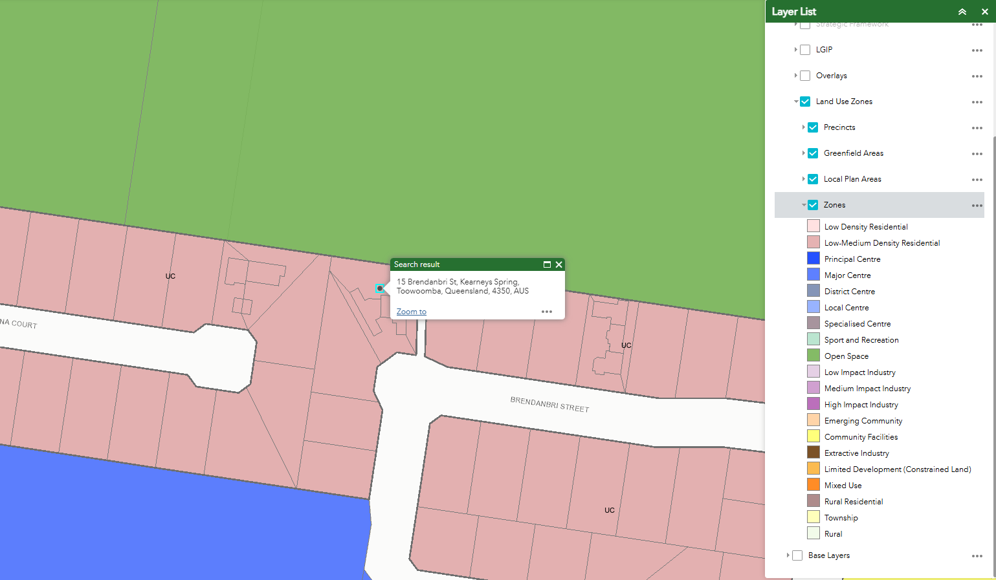The width and height of the screenshot is (996, 580).
Task: Enable the Overlays layer checkbox
Action: [805, 76]
